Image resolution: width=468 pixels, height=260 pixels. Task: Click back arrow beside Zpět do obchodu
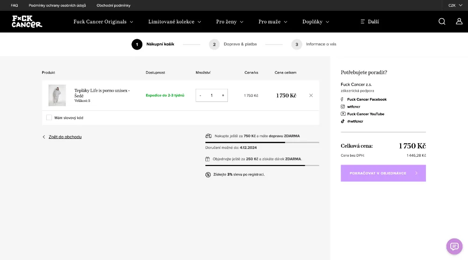tap(44, 137)
